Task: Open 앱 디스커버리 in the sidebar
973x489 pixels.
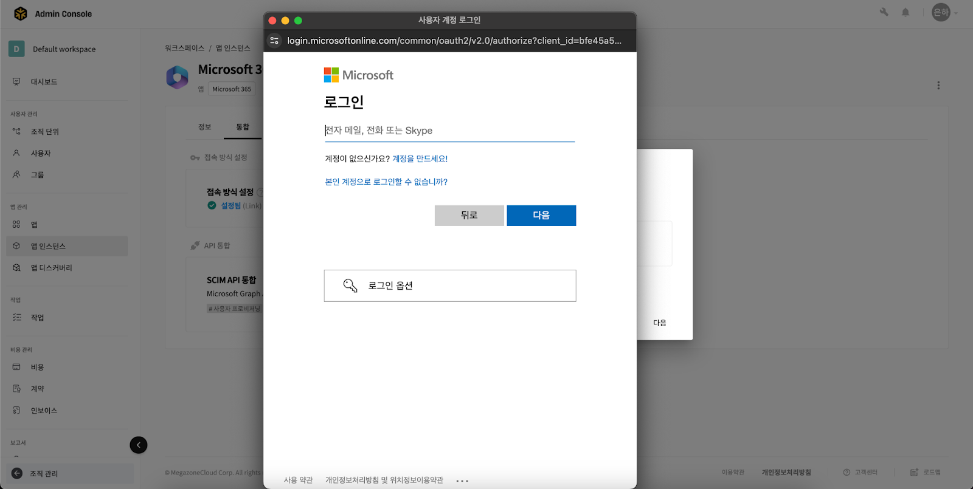Action: [x=51, y=267]
